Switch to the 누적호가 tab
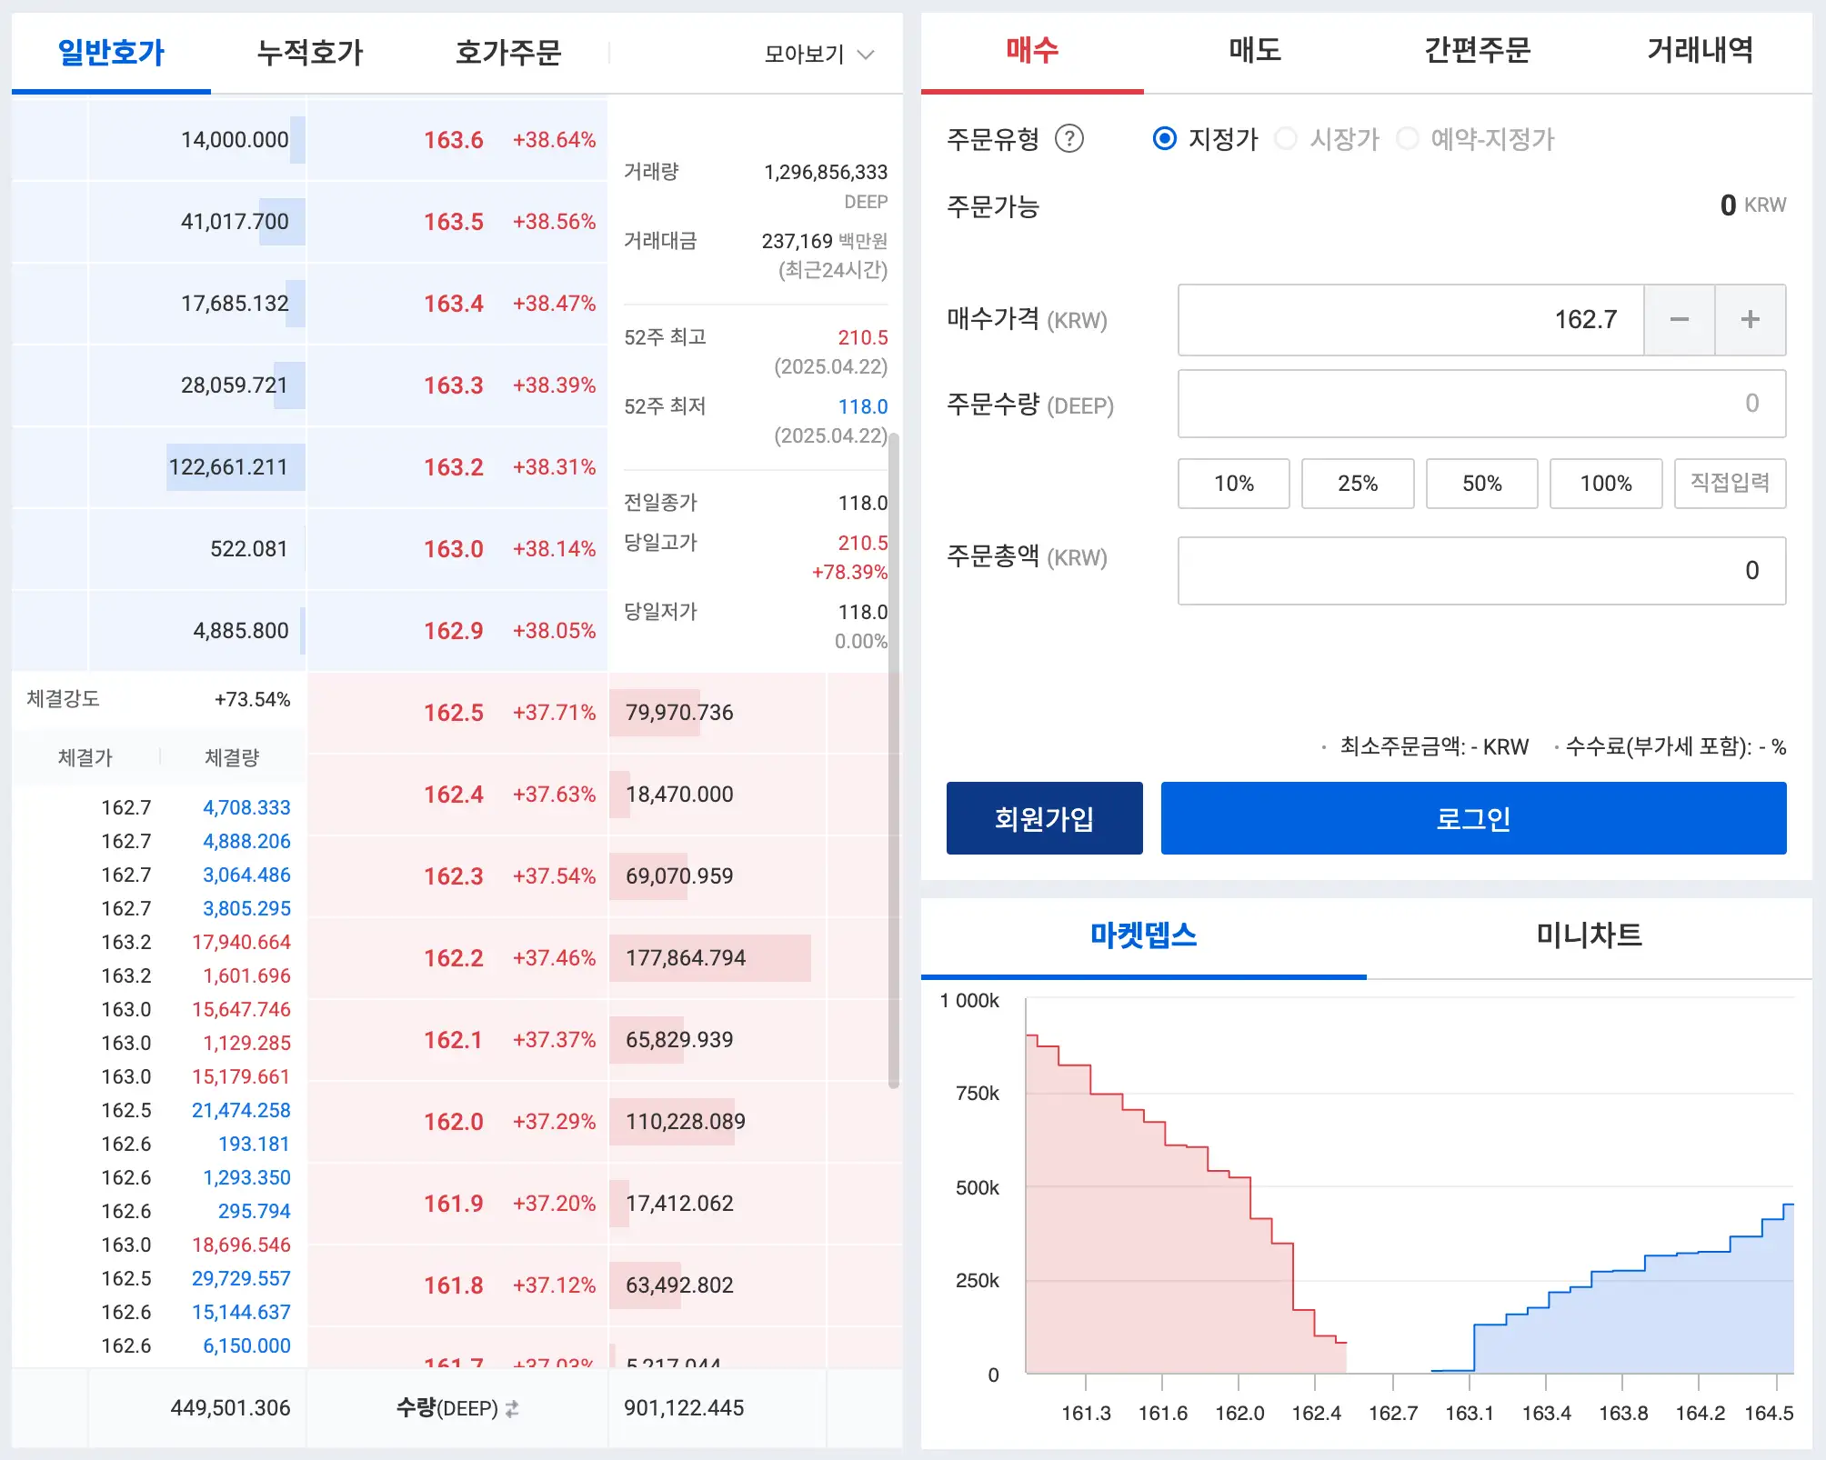1826x1460 pixels. pos(310,53)
